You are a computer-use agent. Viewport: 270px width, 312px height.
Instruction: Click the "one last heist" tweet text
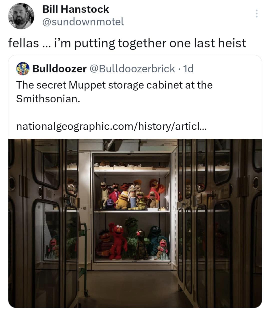click(127, 43)
